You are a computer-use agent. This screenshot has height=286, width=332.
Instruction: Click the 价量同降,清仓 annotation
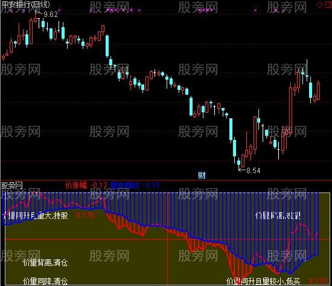pos(45,281)
